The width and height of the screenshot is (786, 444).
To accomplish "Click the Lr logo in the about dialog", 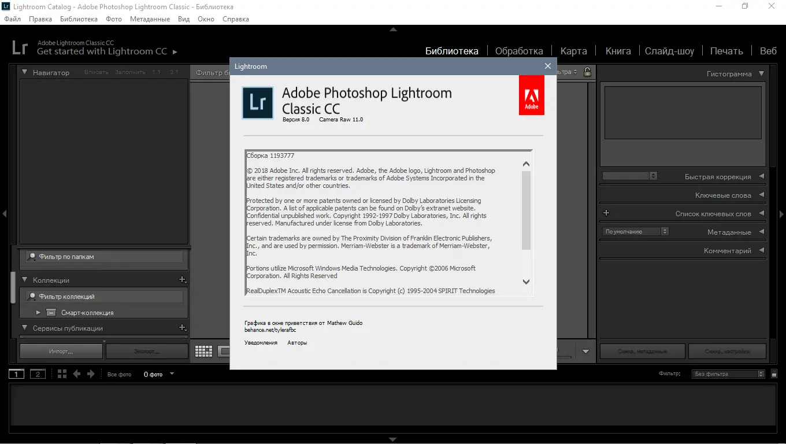I will click(x=258, y=103).
